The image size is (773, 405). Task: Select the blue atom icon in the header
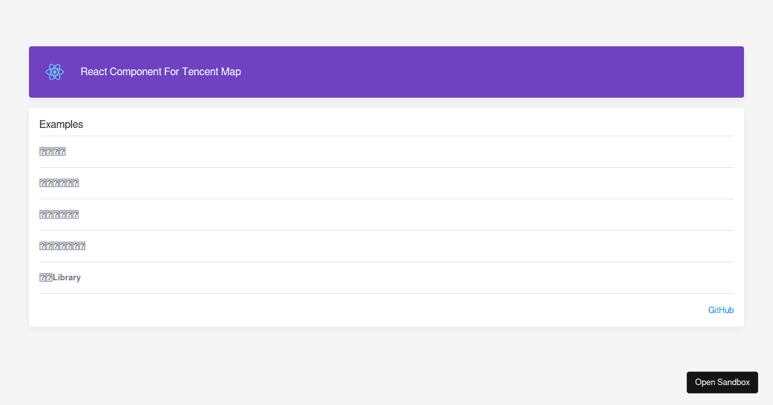click(x=55, y=72)
